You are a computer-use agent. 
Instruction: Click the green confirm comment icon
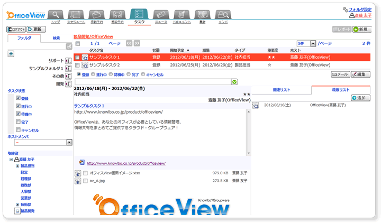pos(234,82)
